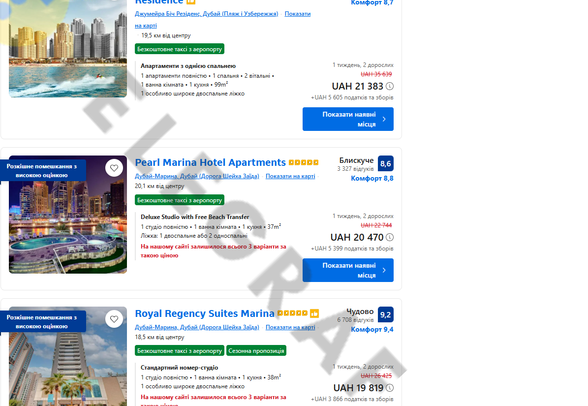Open Джумейра Біч Резіденс location link
The height and width of the screenshot is (406, 588).
tap(207, 14)
